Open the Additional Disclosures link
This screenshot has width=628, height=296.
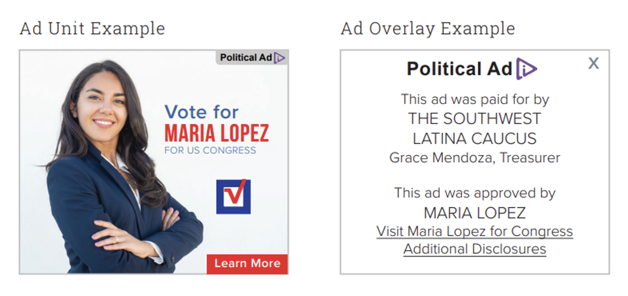(x=475, y=249)
